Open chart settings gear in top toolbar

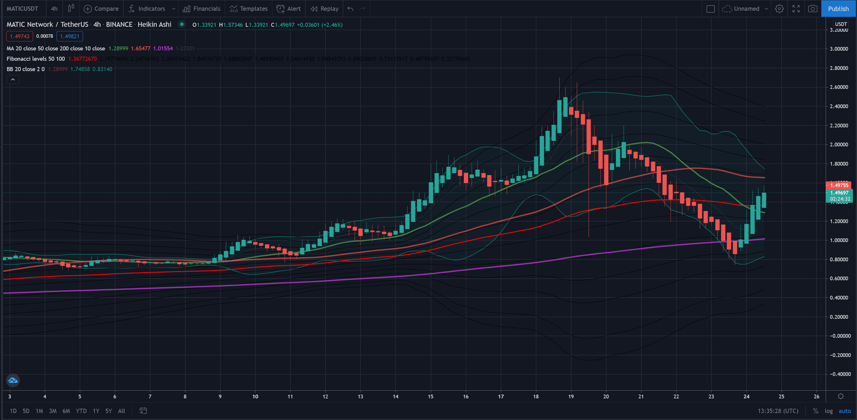coord(779,9)
